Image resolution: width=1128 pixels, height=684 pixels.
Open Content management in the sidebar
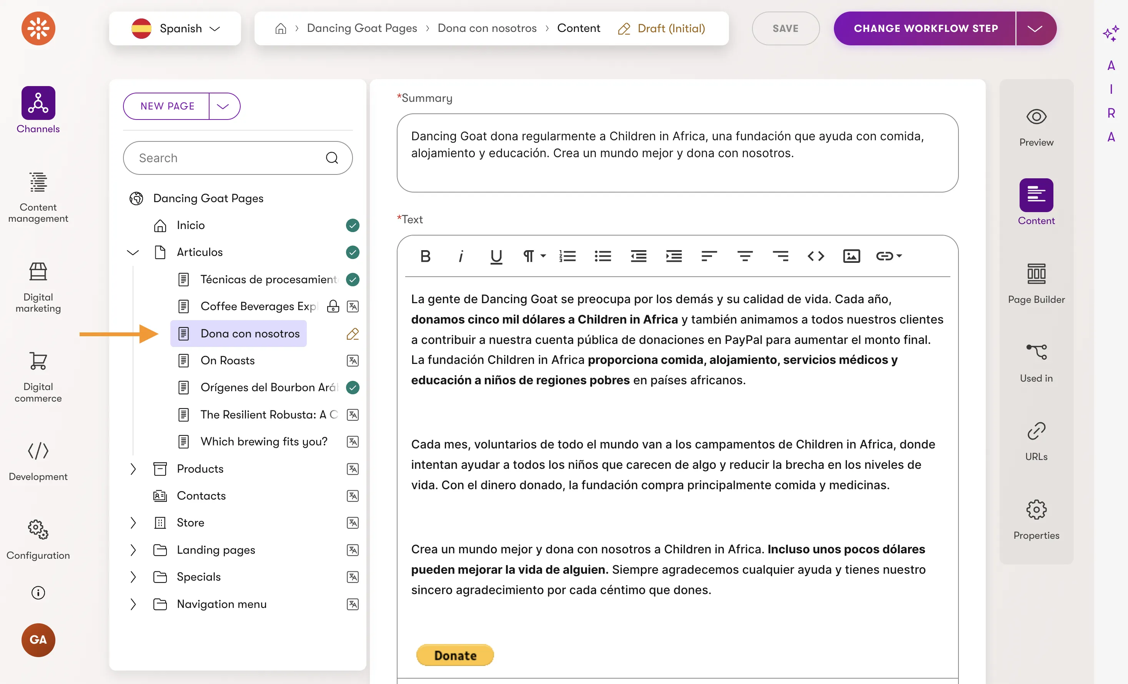click(x=38, y=197)
